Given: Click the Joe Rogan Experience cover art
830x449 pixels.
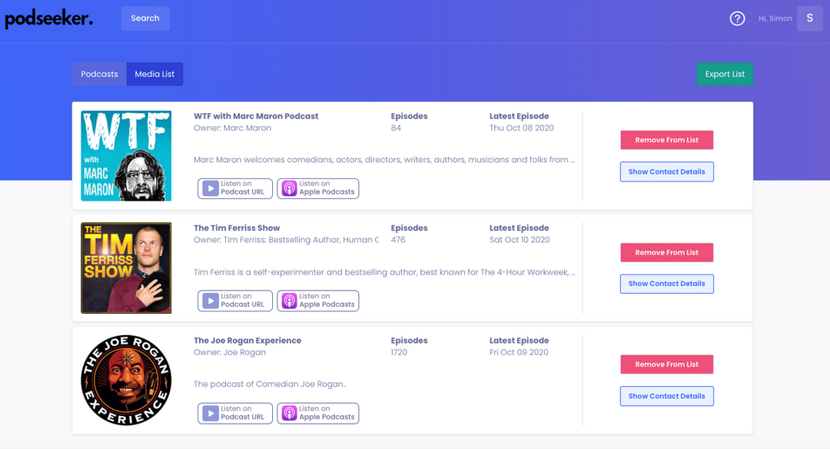Looking at the screenshot, I should 126,380.
